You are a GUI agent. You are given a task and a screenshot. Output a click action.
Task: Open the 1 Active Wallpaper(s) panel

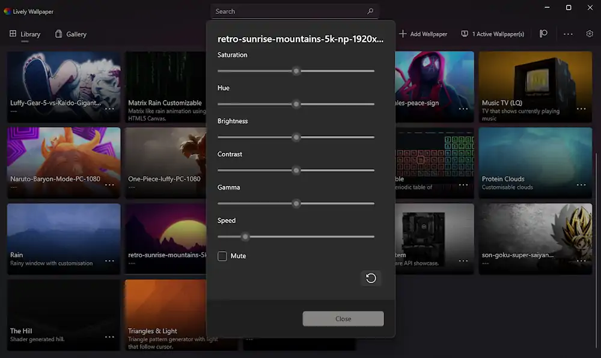coord(493,34)
